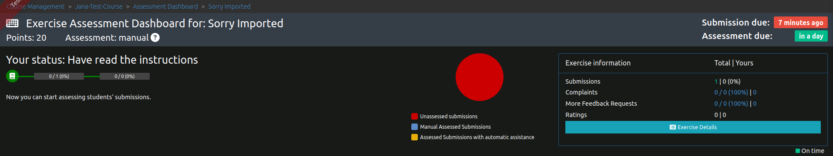Image resolution: width=833 pixels, height=156 pixels.
Task: Click 'Your status: Have read the instructions' heading
Action: pyautogui.click(x=102, y=60)
